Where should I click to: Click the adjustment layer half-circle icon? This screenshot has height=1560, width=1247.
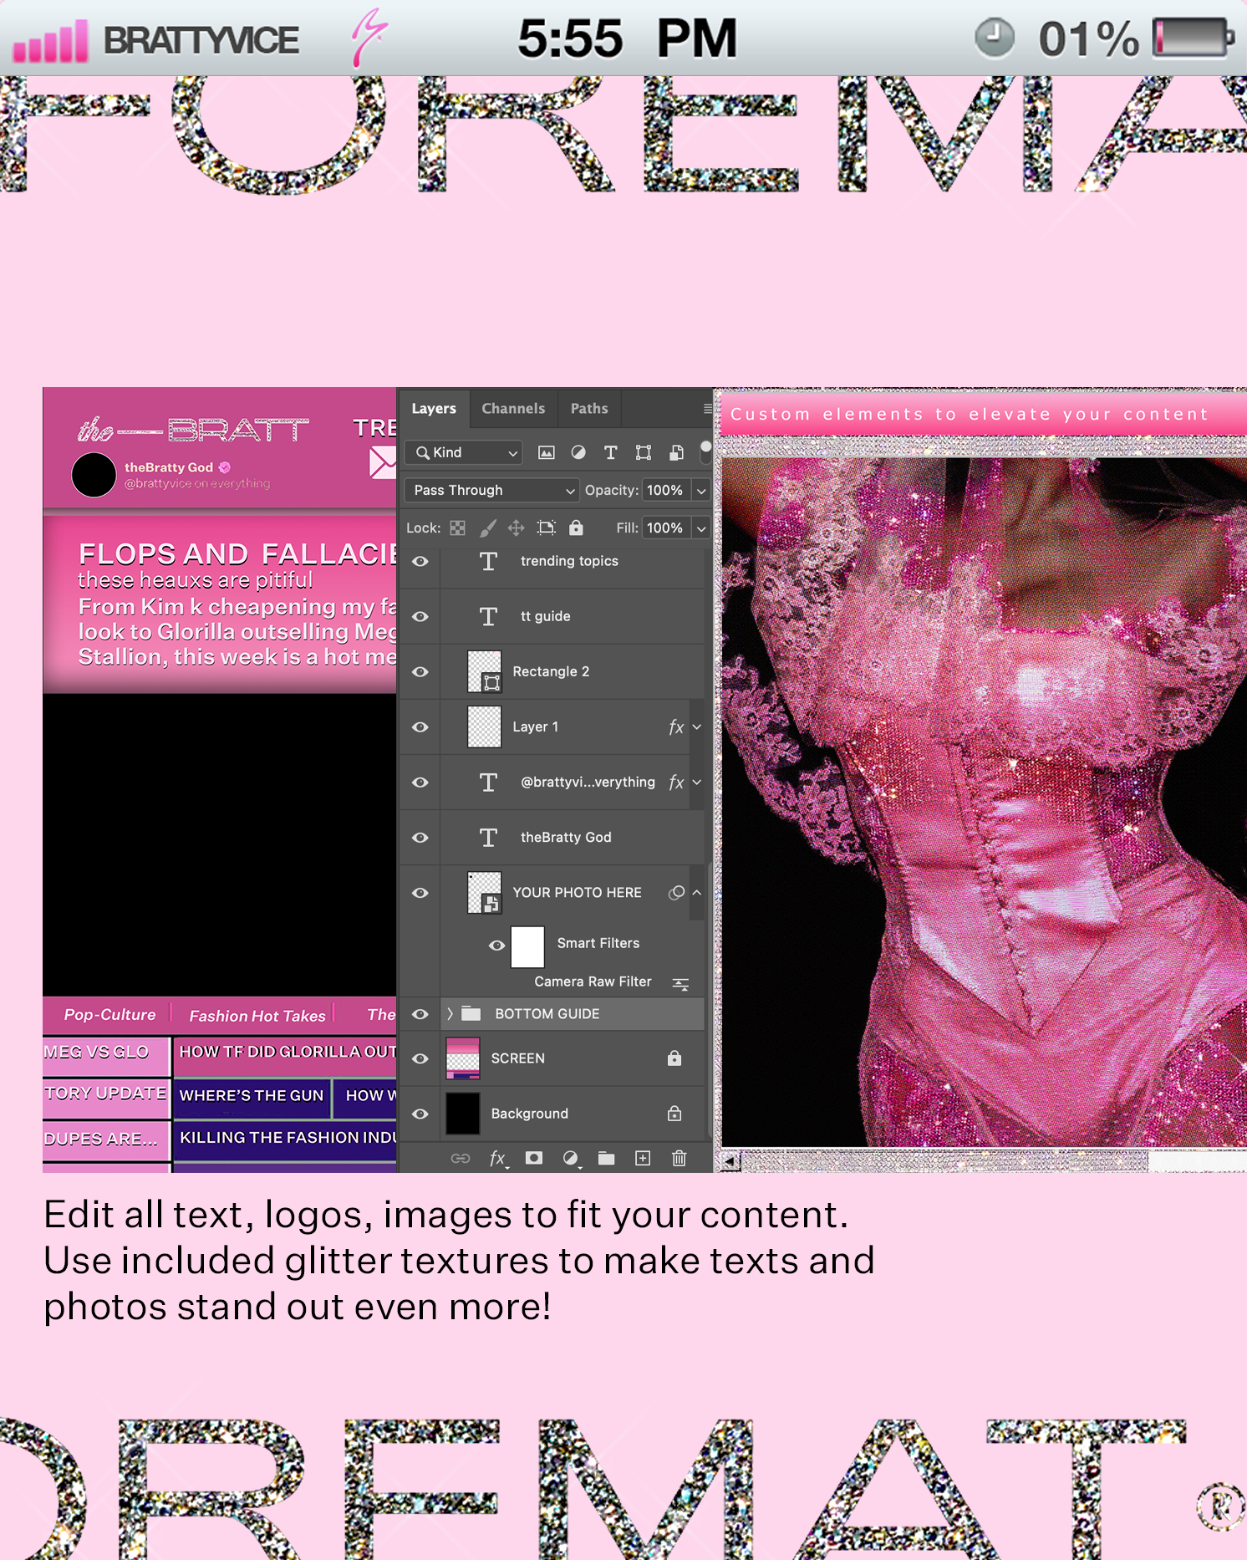point(570,1158)
